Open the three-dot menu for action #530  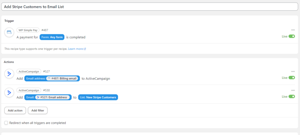coord(293,90)
